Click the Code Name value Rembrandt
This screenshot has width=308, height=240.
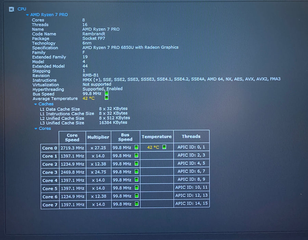click(x=94, y=34)
